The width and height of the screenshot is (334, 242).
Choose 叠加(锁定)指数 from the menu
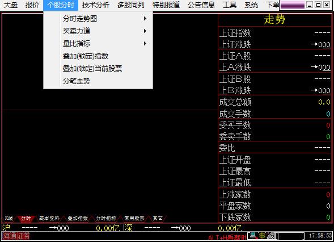click(98, 56)
